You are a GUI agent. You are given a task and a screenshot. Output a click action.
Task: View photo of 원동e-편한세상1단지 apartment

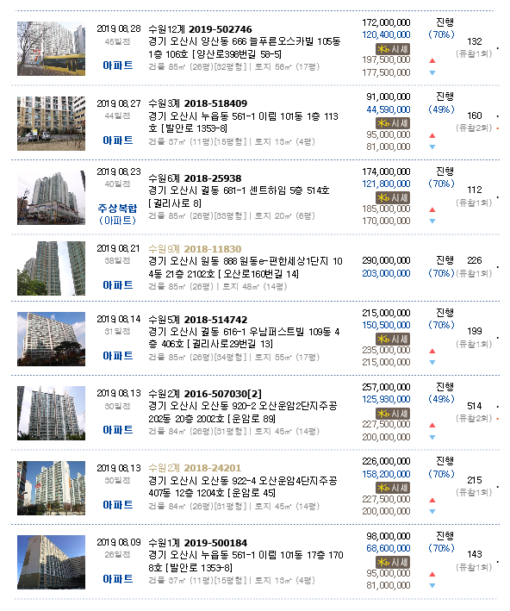51,268
